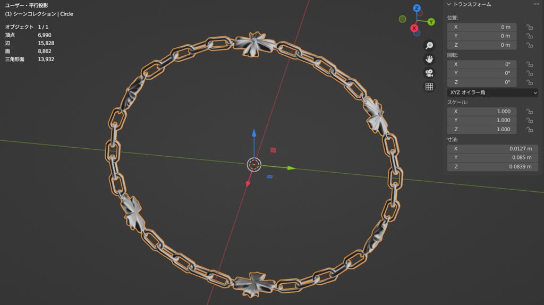Click the position X field showing 0 m

[x=481, y=27]
